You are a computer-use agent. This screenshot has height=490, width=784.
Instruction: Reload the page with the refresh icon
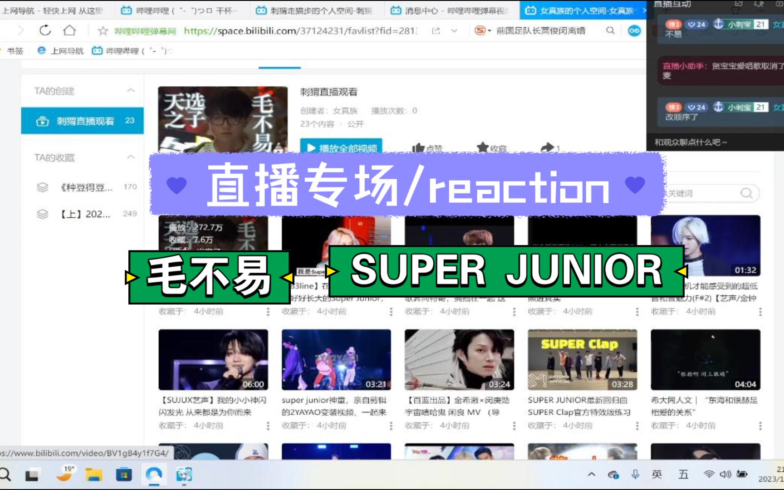click(x=45, y=30)
